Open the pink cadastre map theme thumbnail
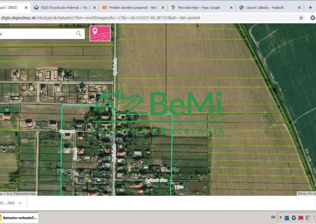This screenshot has height=224, width=316. [x=100, y=34]
